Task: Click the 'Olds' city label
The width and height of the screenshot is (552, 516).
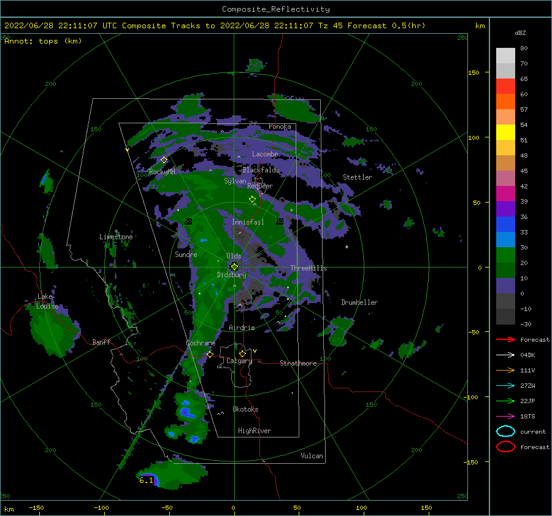Action: [234, 256]
